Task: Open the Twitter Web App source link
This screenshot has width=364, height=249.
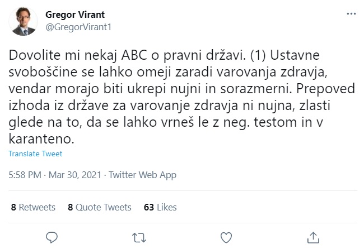Action: tap(143, 175)
